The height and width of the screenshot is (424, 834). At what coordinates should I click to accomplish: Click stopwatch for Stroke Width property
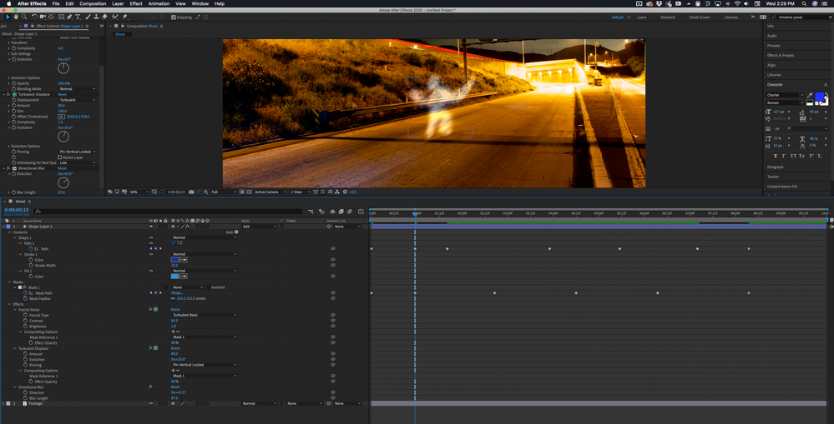pyautogui.click(x=30, y=265)
